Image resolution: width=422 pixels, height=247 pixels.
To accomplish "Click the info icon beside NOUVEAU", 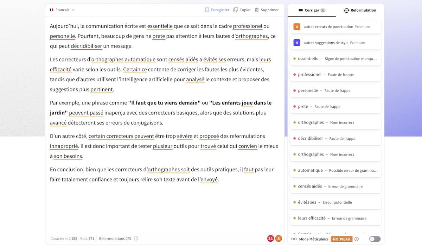I will coord(357,239).
